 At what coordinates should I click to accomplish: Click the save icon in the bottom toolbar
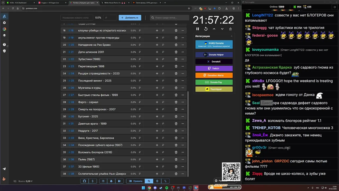coord(103,181)
